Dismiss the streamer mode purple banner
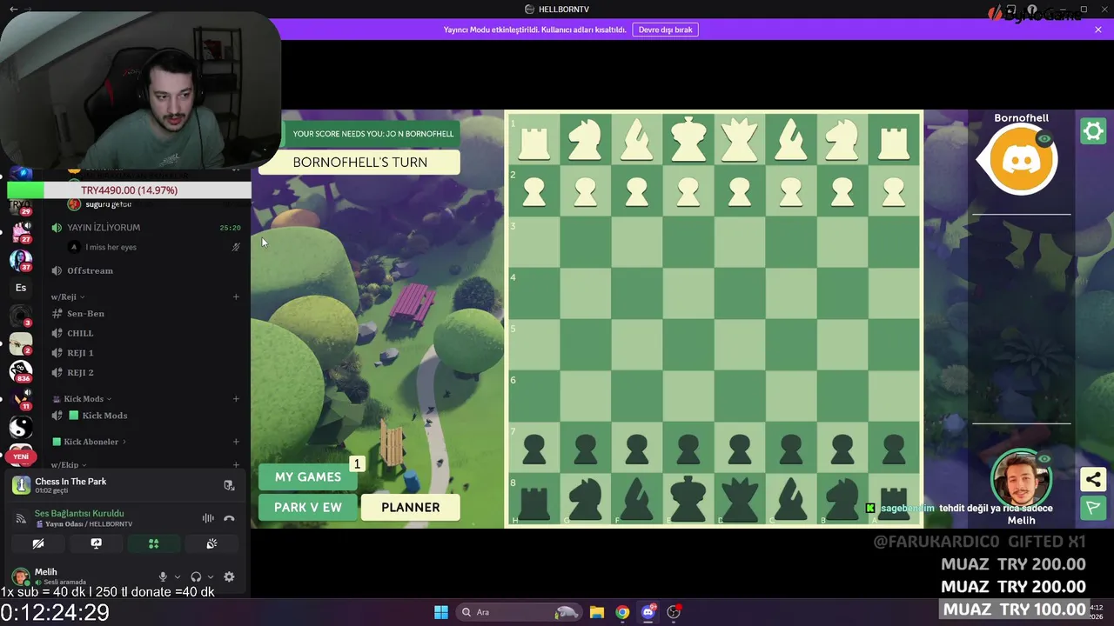 [x=1098, y=30]
